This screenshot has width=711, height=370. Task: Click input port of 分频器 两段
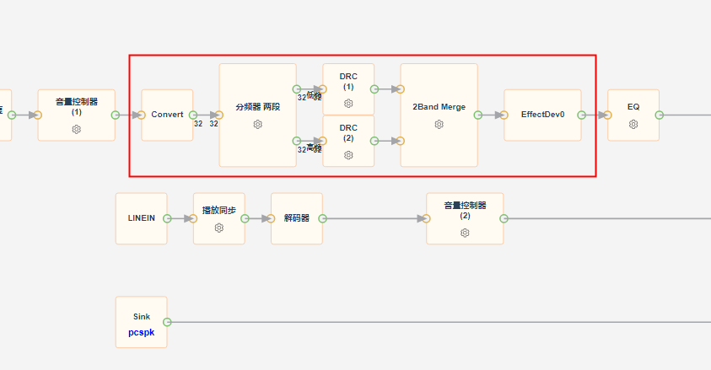click(x=219, y=115)
